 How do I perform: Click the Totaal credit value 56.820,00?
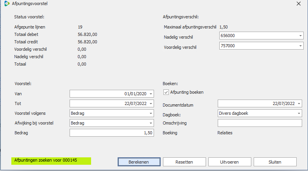88,42
